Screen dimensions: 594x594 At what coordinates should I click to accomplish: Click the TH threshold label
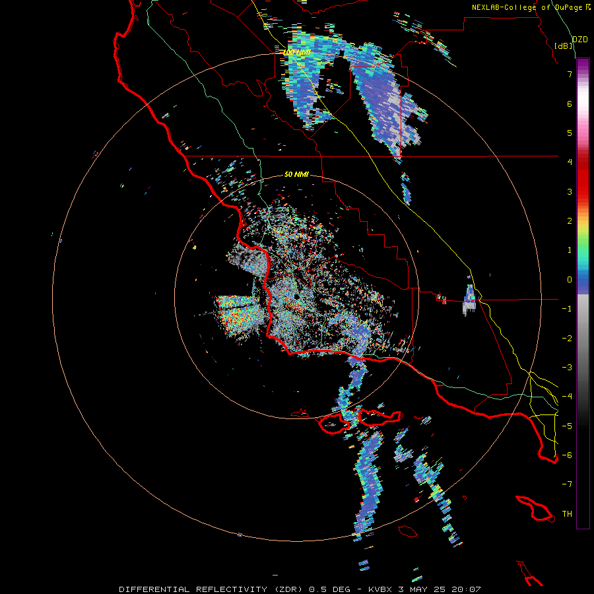click(567, 514)
